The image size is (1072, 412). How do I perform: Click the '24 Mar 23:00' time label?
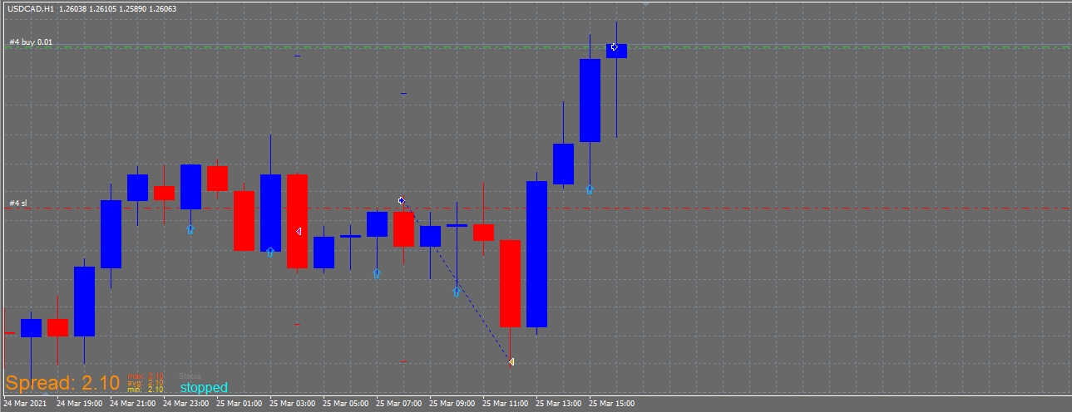click(x=186, y=404)
